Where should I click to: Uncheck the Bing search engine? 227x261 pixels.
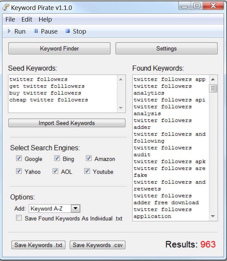click(57, 158)
